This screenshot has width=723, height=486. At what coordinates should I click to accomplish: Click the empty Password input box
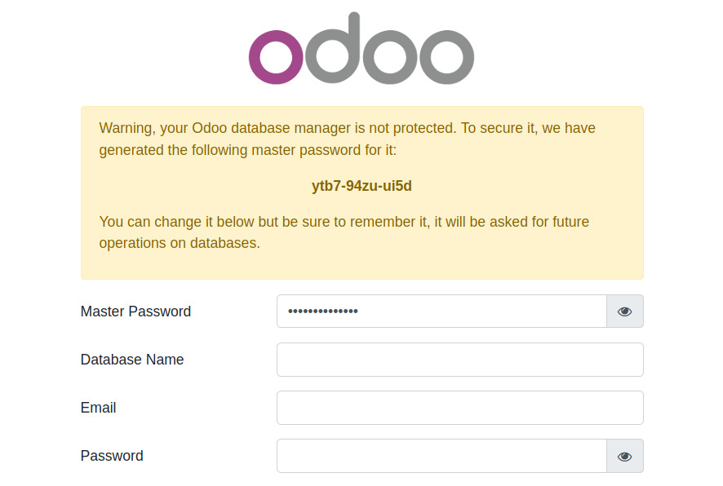(441, 456)
